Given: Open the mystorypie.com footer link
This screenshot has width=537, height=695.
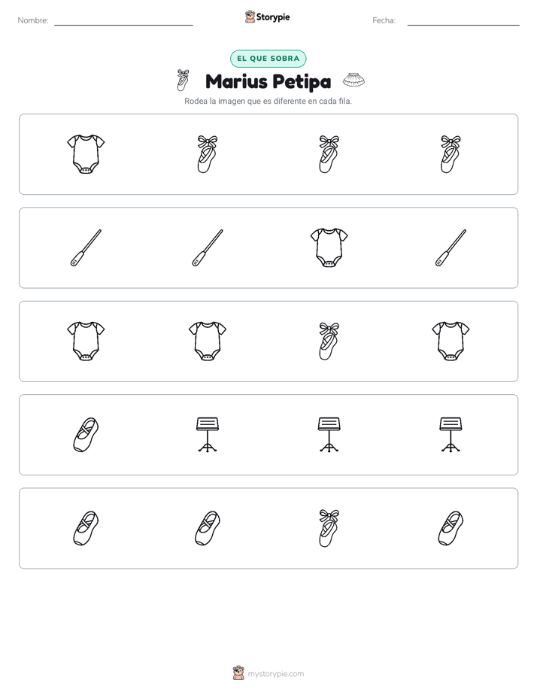Looking at the screenshot, I should (x=275, y=674).
